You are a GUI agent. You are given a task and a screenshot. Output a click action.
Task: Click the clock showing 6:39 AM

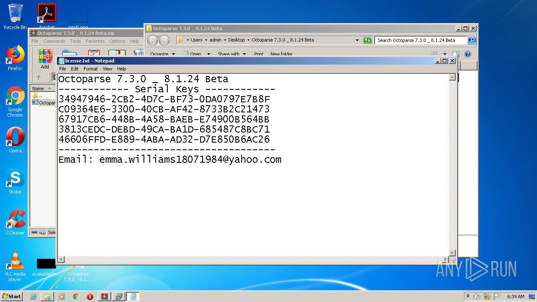click(x=516, y=297)
